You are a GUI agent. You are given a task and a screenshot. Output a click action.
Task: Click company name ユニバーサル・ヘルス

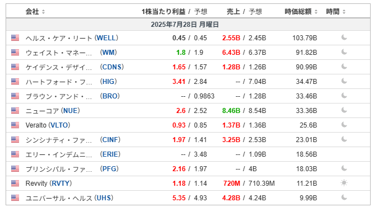coord(59,198)
